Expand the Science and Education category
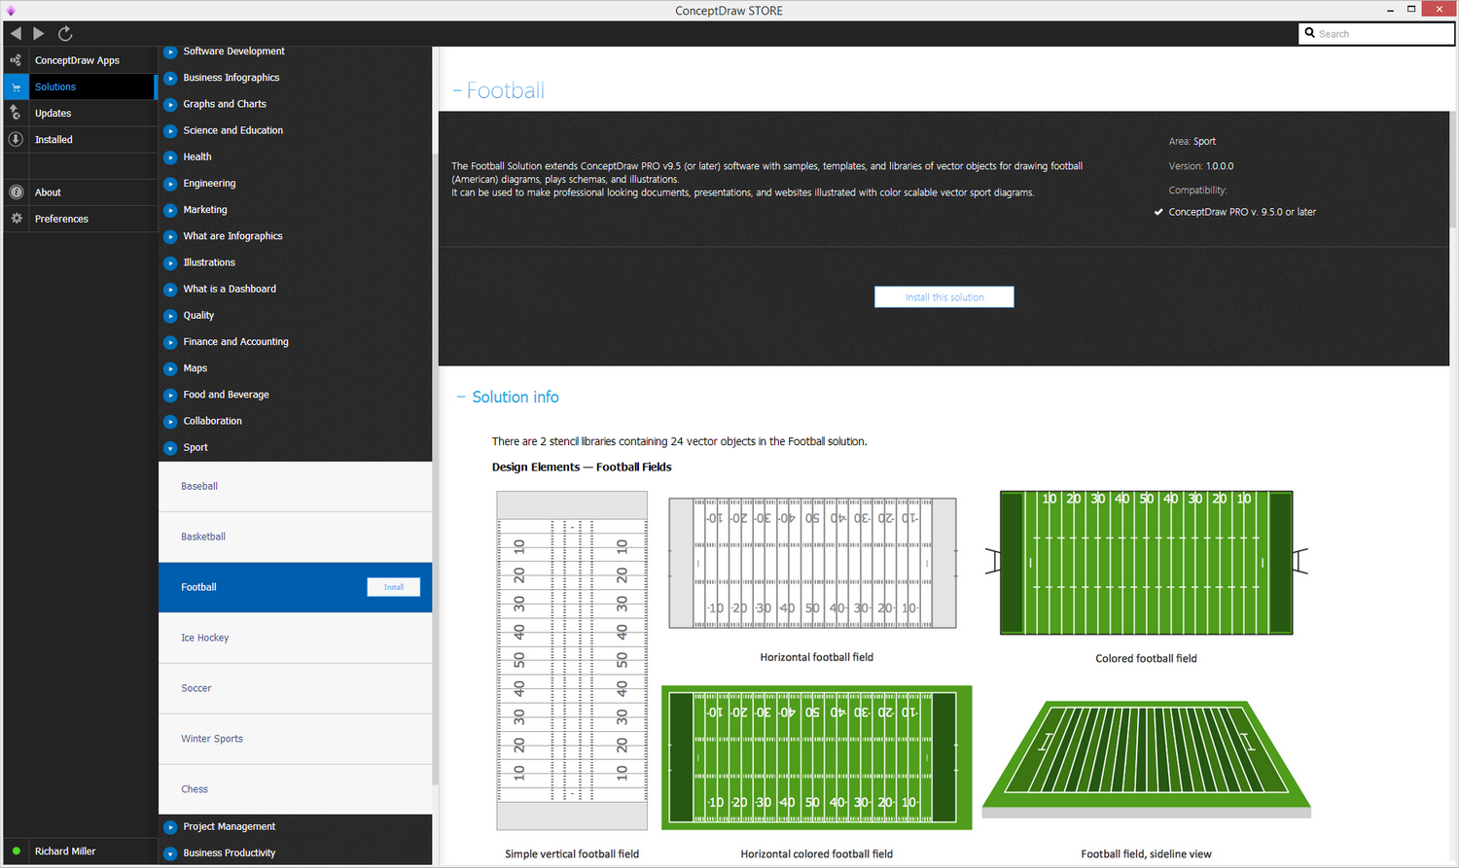Image resolution: width=1459 pixels, height=868 pixels. 170,130
